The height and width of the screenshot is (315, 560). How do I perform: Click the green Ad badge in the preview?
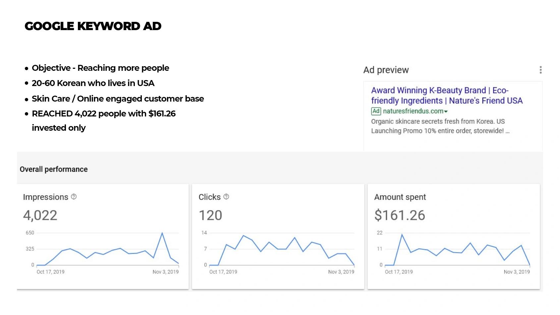pos(376,111)
